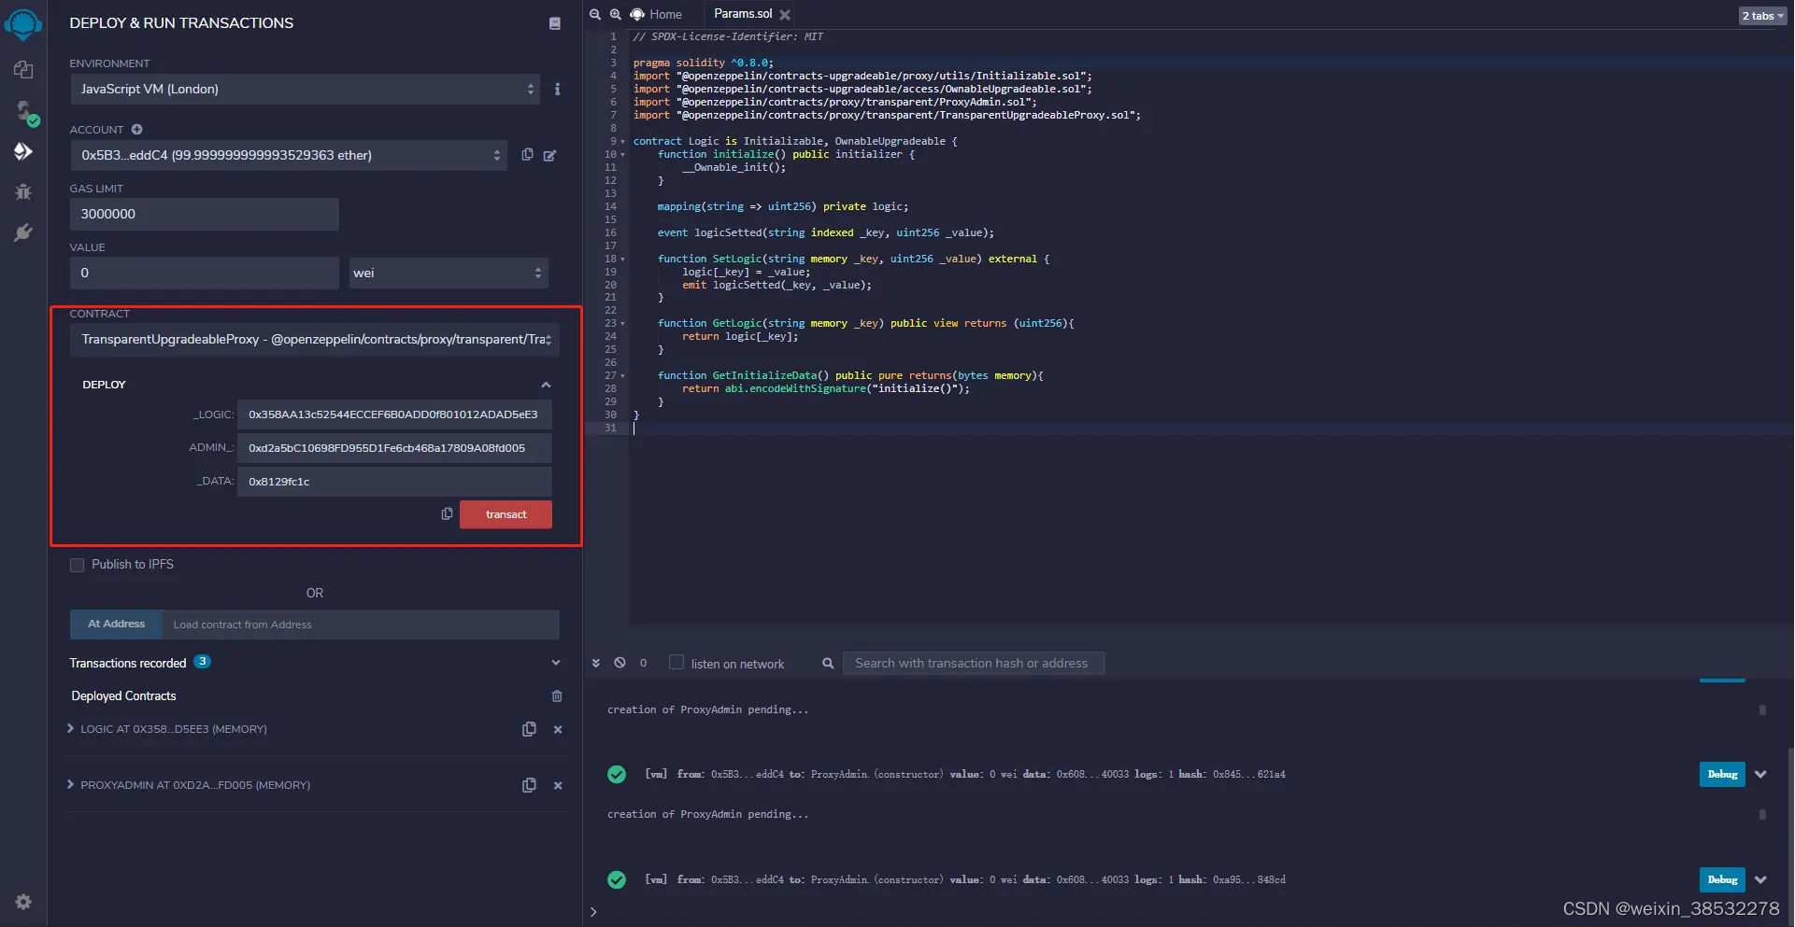This screenshot has width=1795, height=927.
Task: Open the Debugger bug sidebar icon
Action: [23, 192]
